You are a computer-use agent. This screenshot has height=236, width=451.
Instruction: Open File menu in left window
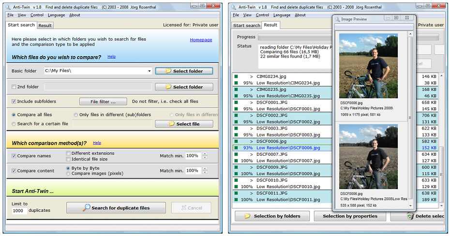point(10,15)
